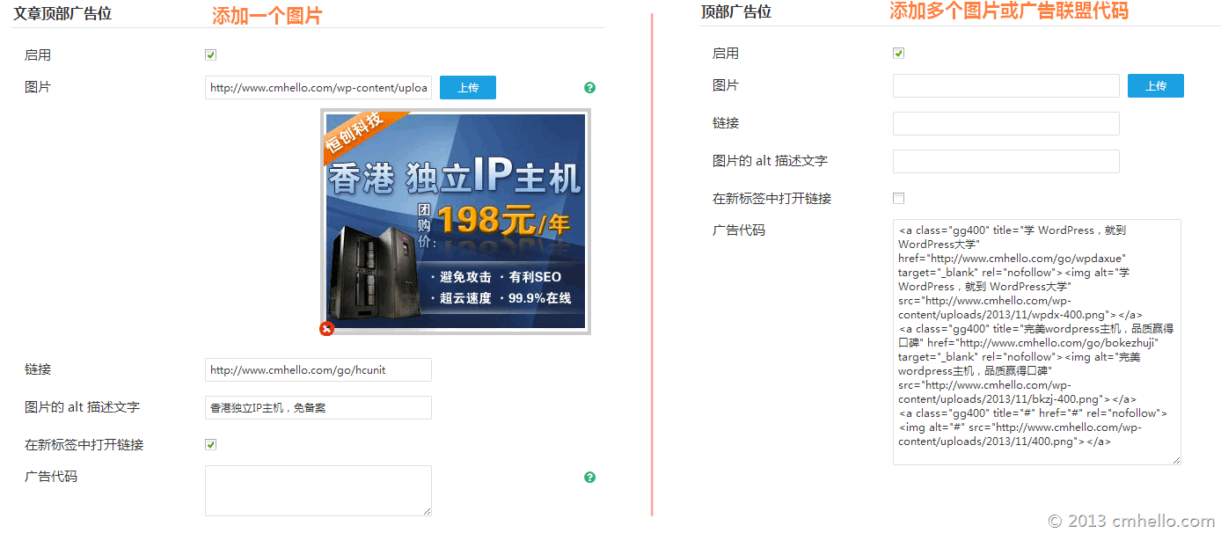The image size is (1221, 533).
Task: Click the 文章顶部广告位 section heading
Action: tap(62, 14)
